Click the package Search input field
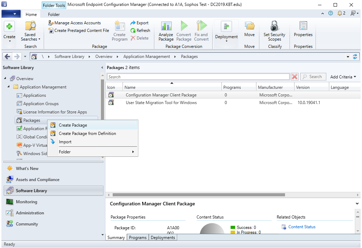 click(198, 77)
